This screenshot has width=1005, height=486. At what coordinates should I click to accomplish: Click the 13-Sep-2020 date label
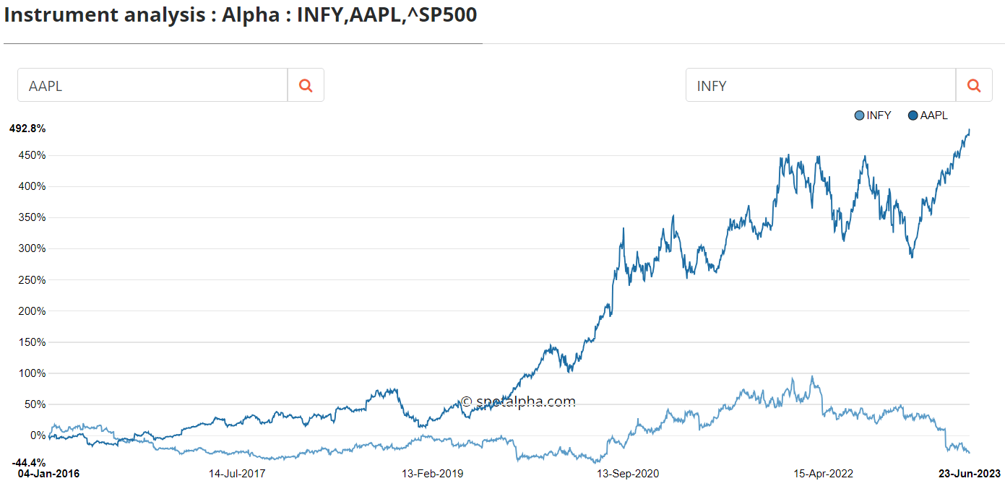click(627, 474)
